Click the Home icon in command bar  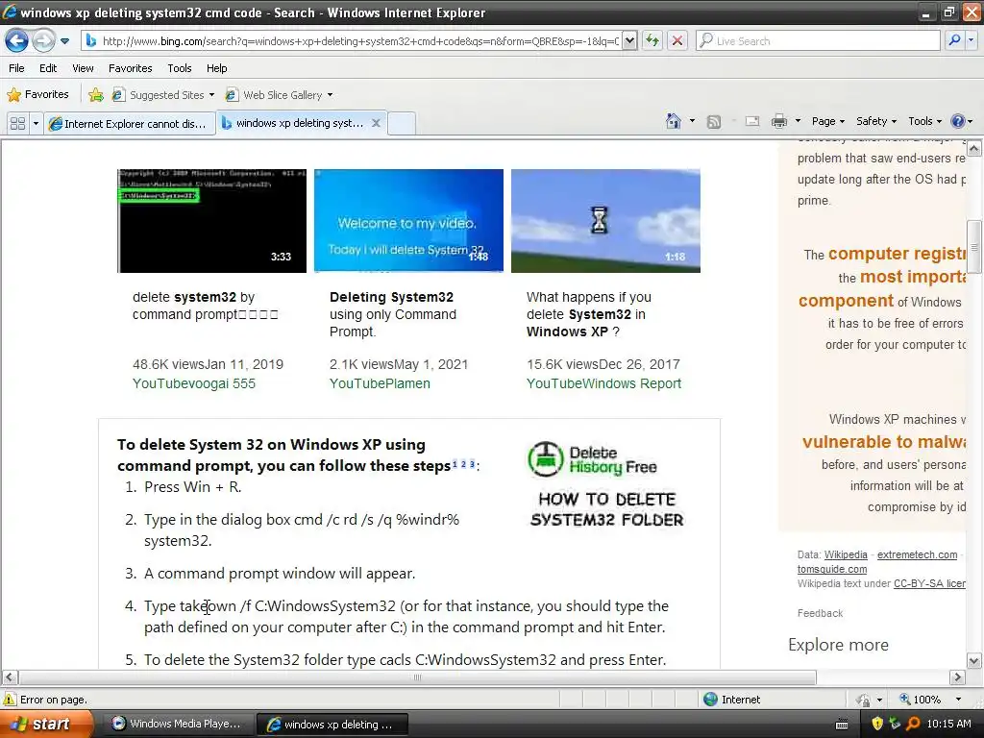click(x=674, y=121)
